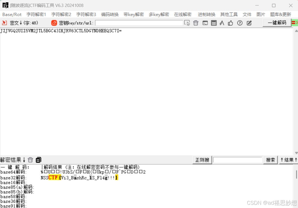Clear decryption results with the trash icon
Viewport: 298px width, 208px height.
click(30, 160)
